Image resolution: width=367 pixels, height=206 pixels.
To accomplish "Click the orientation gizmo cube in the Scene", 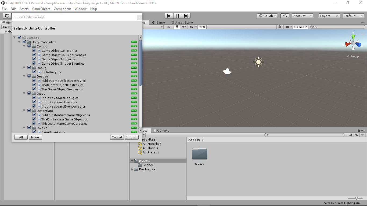I will pos(353,43).
